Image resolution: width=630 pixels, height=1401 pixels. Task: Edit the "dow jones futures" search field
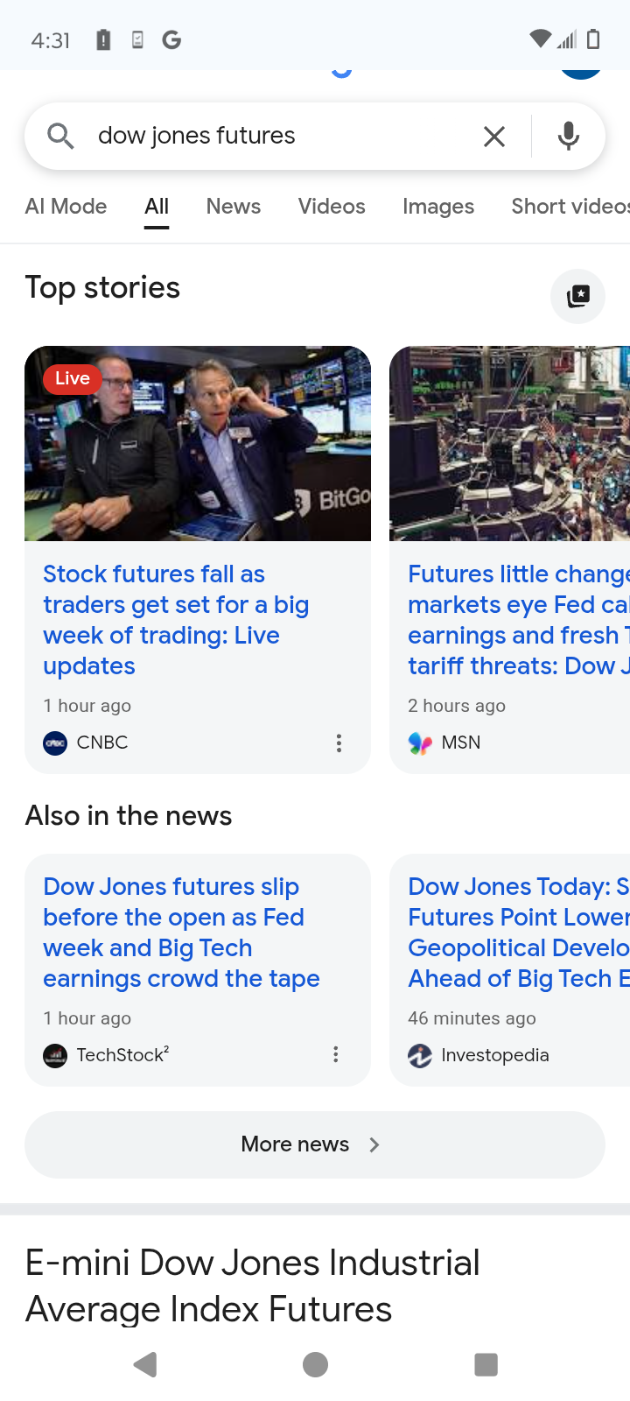coord(280,136)
